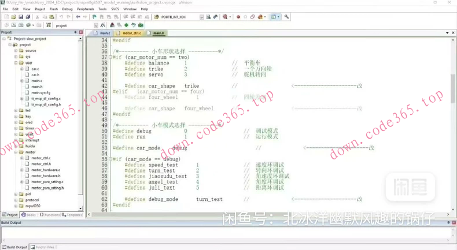Viewport: 457px width, 250px height.
Task: Collapse the motor folder in project tree
Action: coord(16,152)
